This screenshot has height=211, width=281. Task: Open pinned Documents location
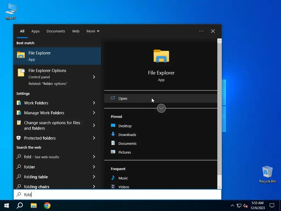click(x=127, y=143)
